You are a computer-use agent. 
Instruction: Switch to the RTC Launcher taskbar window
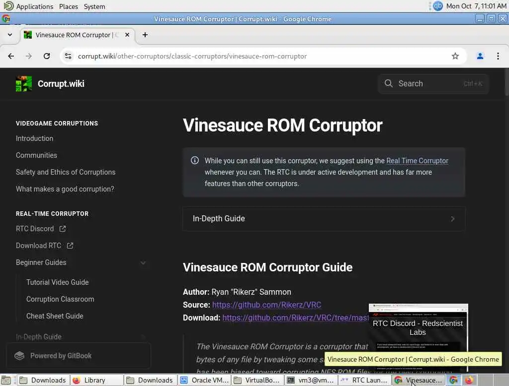point(365,380)
